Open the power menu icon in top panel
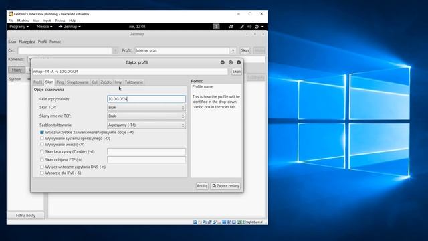The height and width of the screenshot is (241, 428). click(257, 27)
